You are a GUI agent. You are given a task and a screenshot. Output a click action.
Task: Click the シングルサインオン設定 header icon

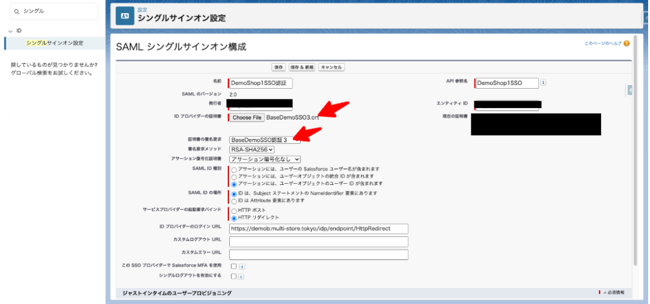(125, 17)
